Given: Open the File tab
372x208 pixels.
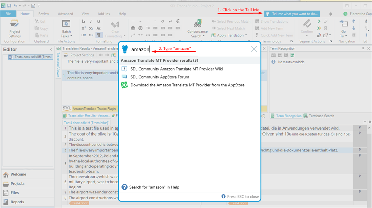Looking at the screenshot, I should (8, 14).
